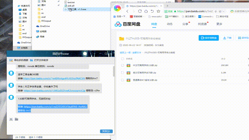Open the pan.baidu link with code fv7
This screenshot has width=249, height=140.
pyautogui.click(x=54, y=79)
